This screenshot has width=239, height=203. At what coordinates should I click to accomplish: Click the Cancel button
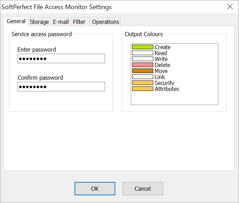point(143,189)
